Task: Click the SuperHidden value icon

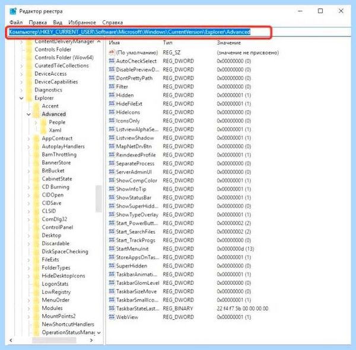Action: (112, 266)
